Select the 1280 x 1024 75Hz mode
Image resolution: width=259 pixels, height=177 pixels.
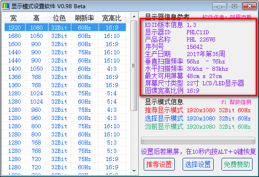[64, 93]
